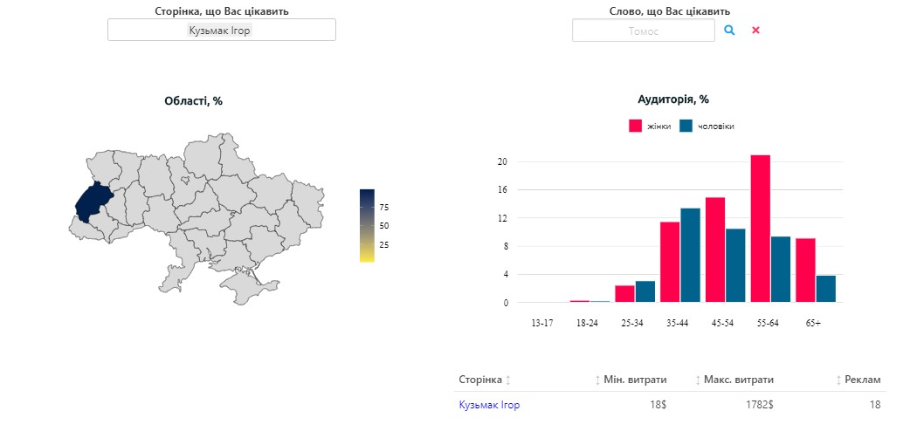The image size is (917, 445).
Task: Toggle чоловіки series in chart legend
Action: [x=707, y=127]
